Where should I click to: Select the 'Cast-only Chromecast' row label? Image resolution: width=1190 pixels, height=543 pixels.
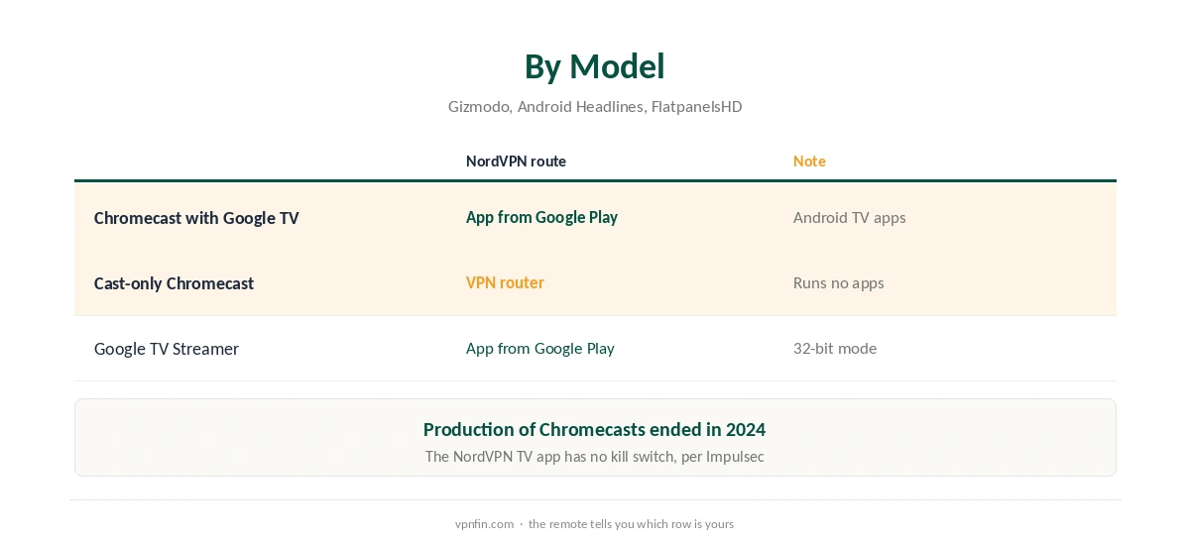[174, 283]
